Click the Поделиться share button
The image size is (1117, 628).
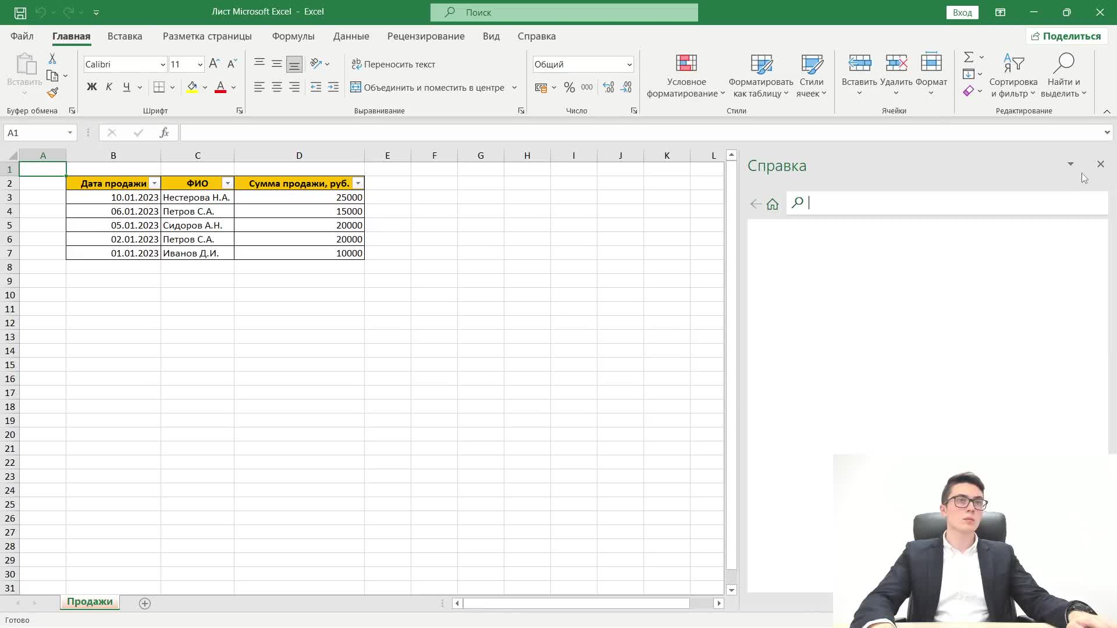coord(1066,36)
